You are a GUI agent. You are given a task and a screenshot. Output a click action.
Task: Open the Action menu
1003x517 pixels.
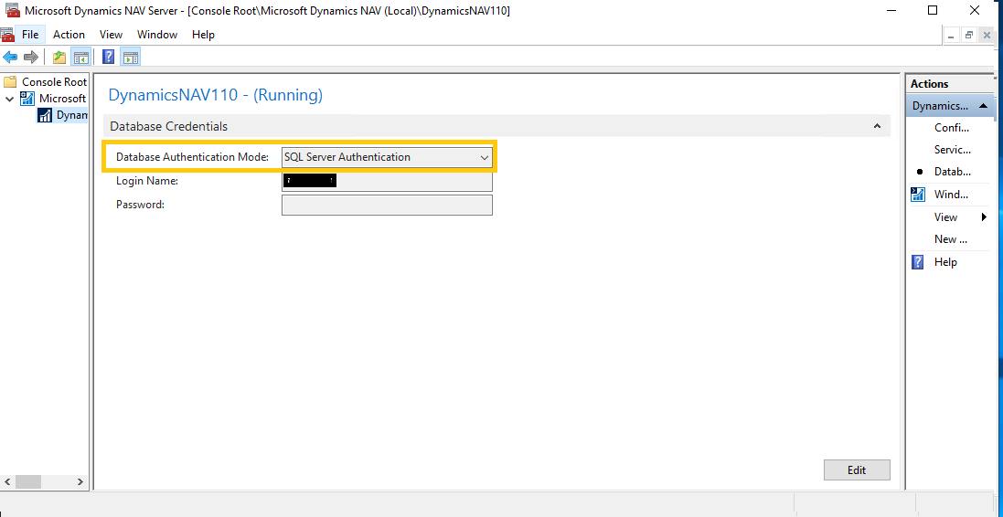pyautogui.click(x=69, y=35)
